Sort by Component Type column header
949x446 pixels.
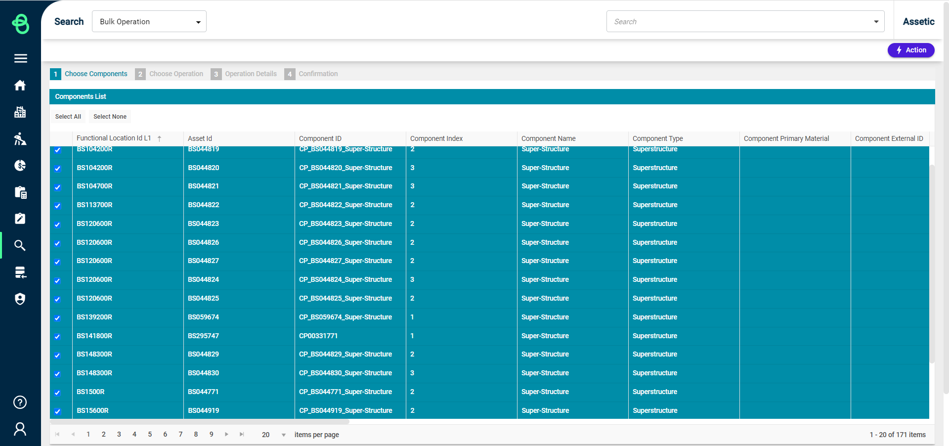pyautogui.click(x=658, y=138)
